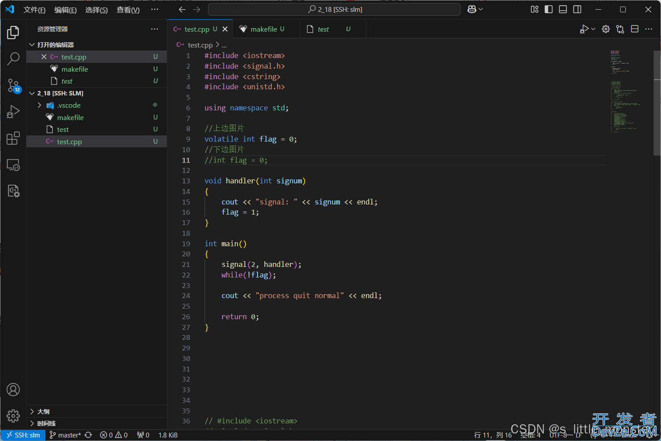
Task: Open test file in the 2_18 folder tree
Action: click(96, 129)
